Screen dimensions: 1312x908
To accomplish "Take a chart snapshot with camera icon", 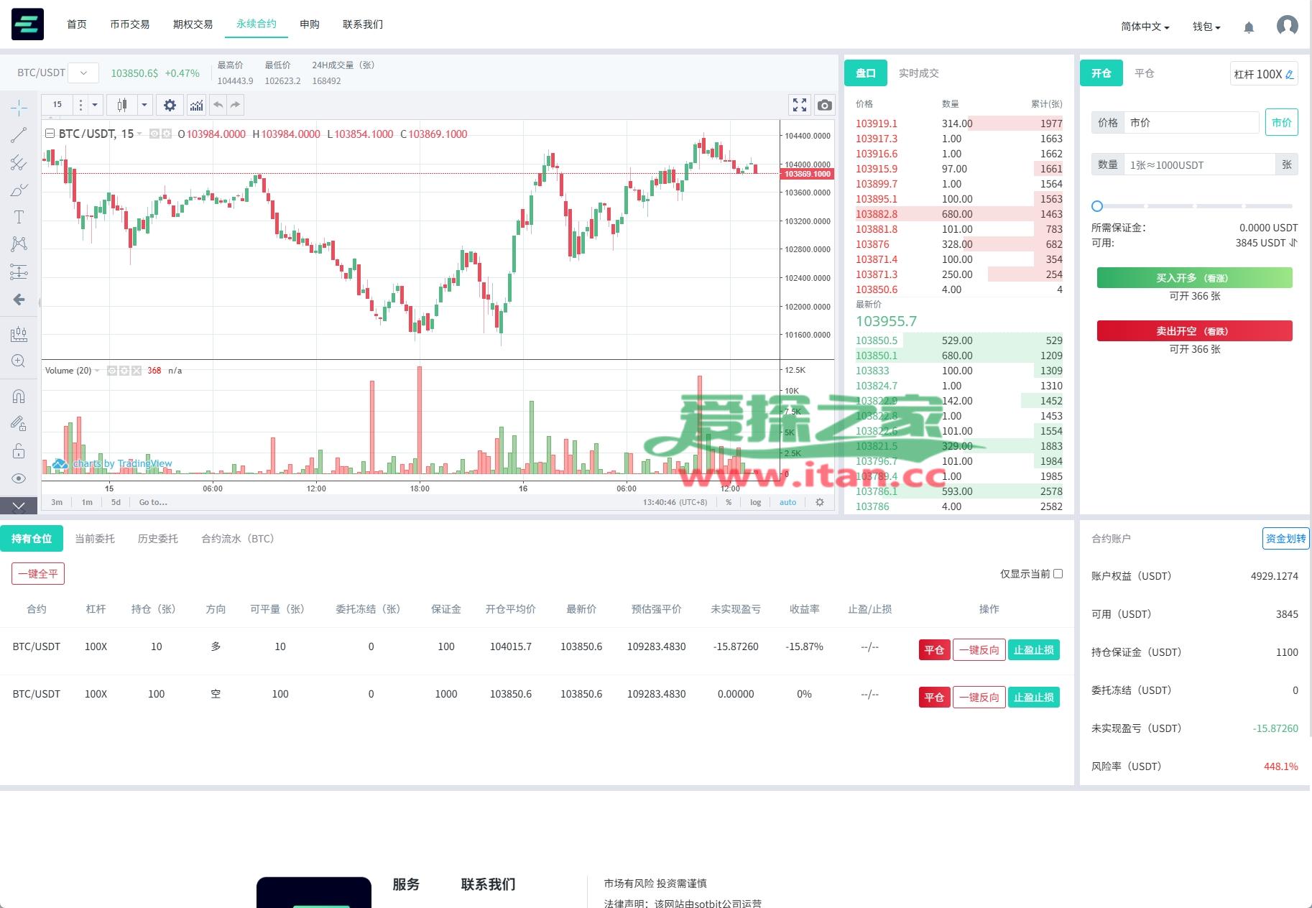I will [824, 105].
